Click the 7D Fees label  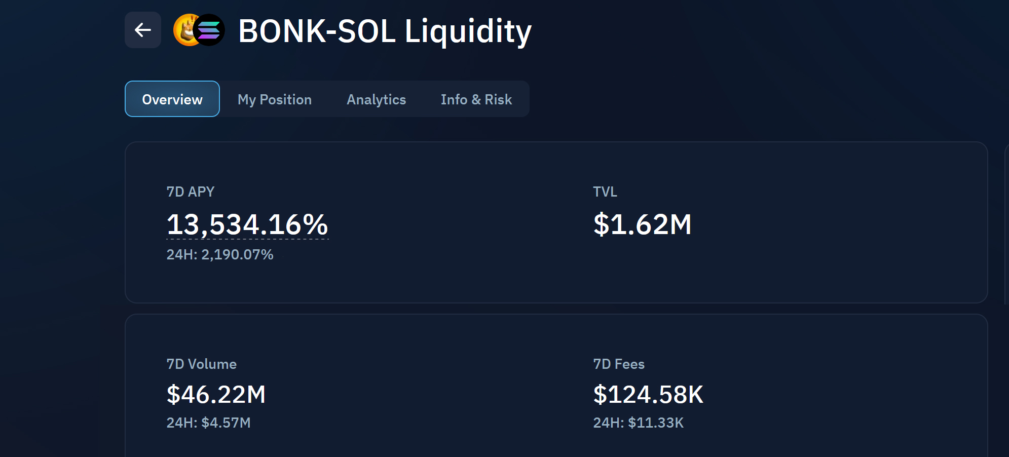pos(619,364)
